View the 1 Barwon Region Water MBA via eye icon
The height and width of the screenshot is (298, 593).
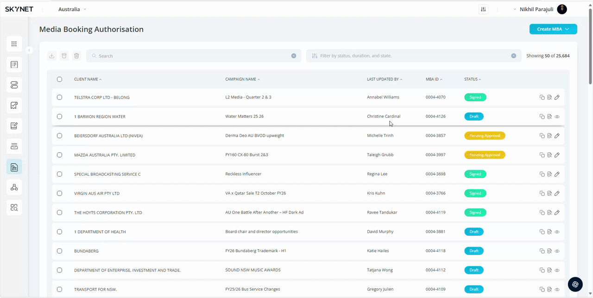pyautogui.click(x=557, y=117)
